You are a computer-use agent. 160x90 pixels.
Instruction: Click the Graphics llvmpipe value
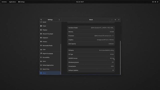click(x=105, y=40)
